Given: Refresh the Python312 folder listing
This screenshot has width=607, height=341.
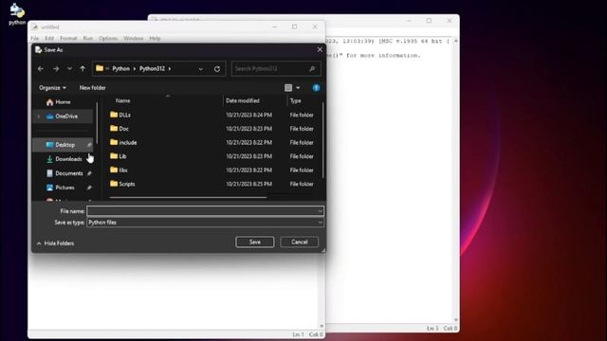Looking at the screenshot, I should [x=217, y=69].
